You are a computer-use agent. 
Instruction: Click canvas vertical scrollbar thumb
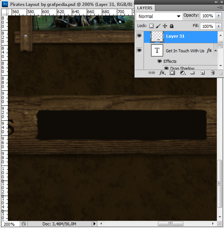tap(219, 184)
